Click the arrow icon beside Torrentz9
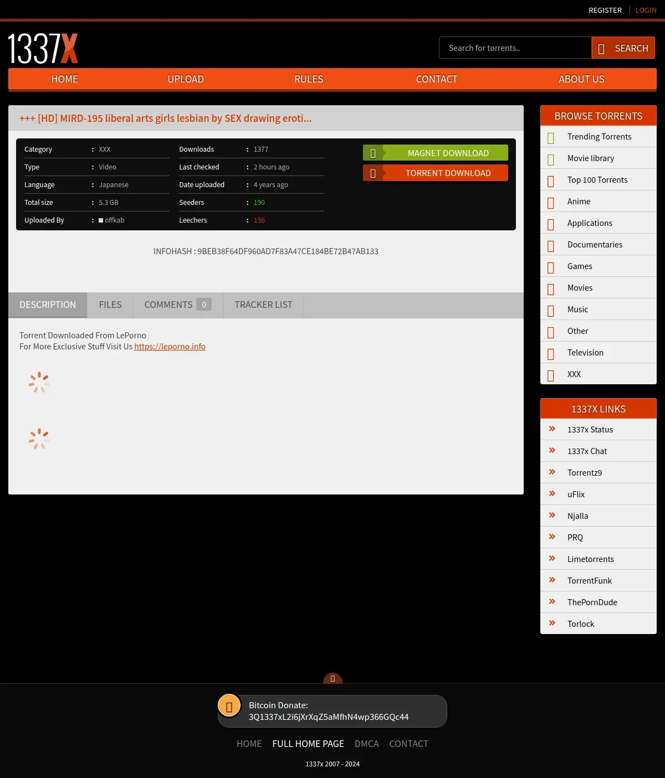665x778 pixels. pos(552,472)
